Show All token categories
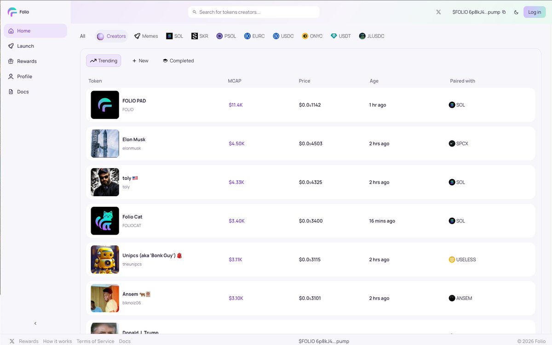 pyautogui.click(x=83, y=36)
